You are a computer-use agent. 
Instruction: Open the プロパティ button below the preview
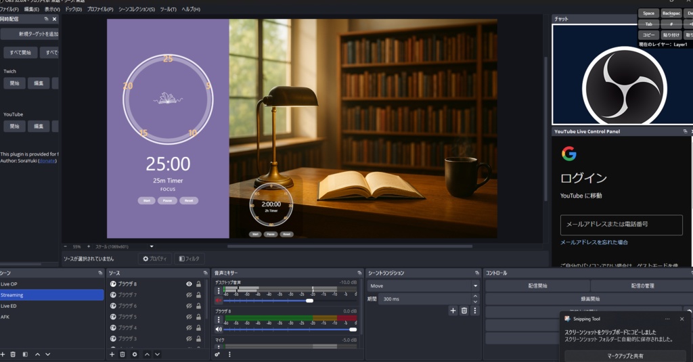coord(155,258)
